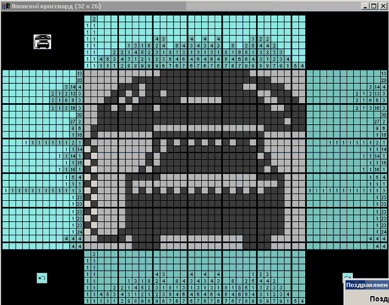Select the "24" clue in left clue panel

coord(79,232)
